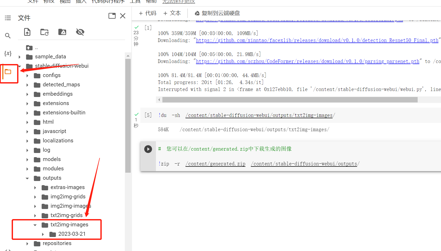This screenshot has height=251, width=441.
Task: Refresh the file browser listing
Action: click(x=45, y=32)
